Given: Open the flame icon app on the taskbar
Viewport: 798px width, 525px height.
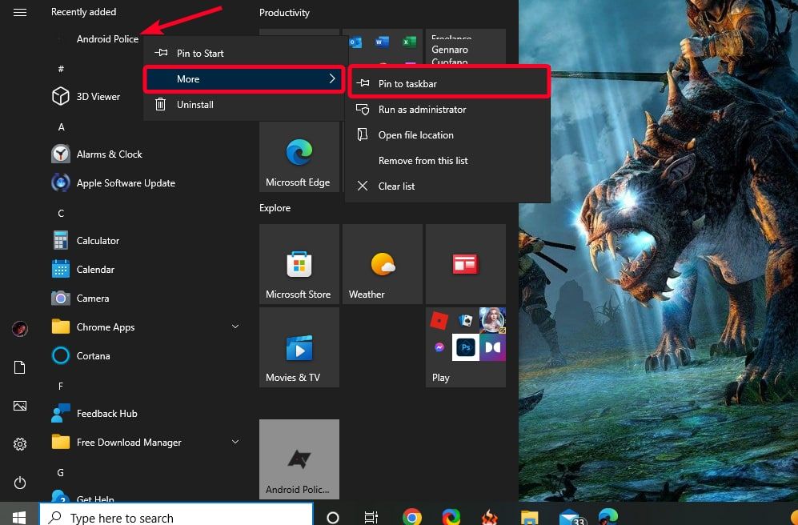Looking at the screenshot, I should 490,517.
